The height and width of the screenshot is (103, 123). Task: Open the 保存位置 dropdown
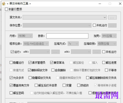coord(57,25)
